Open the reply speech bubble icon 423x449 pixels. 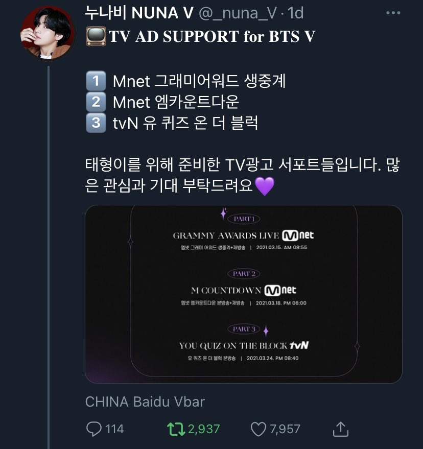(93, 429)
